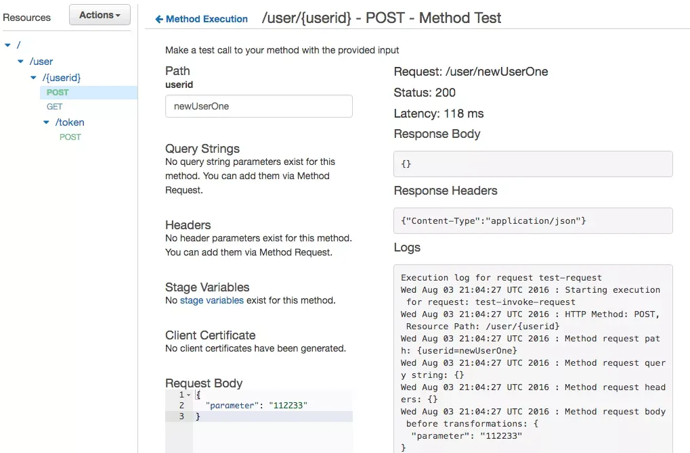Select the root "/" resource
The image size is (690, 453).
point(19,45)
